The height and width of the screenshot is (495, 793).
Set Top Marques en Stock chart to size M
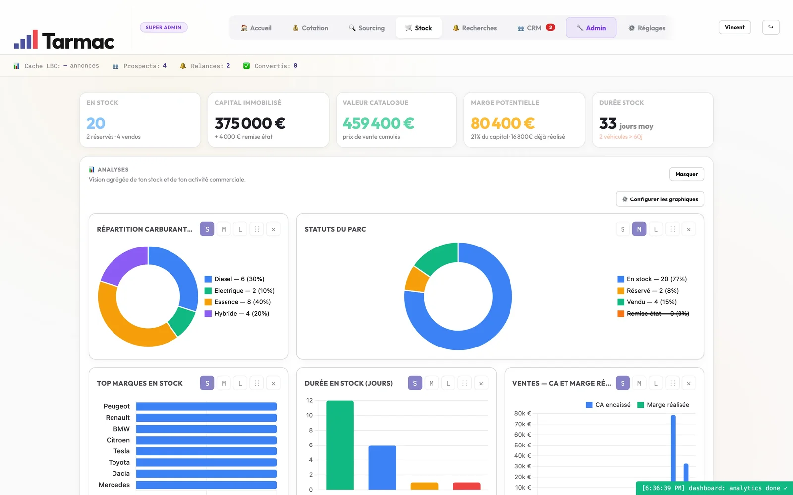coord(224,383)
